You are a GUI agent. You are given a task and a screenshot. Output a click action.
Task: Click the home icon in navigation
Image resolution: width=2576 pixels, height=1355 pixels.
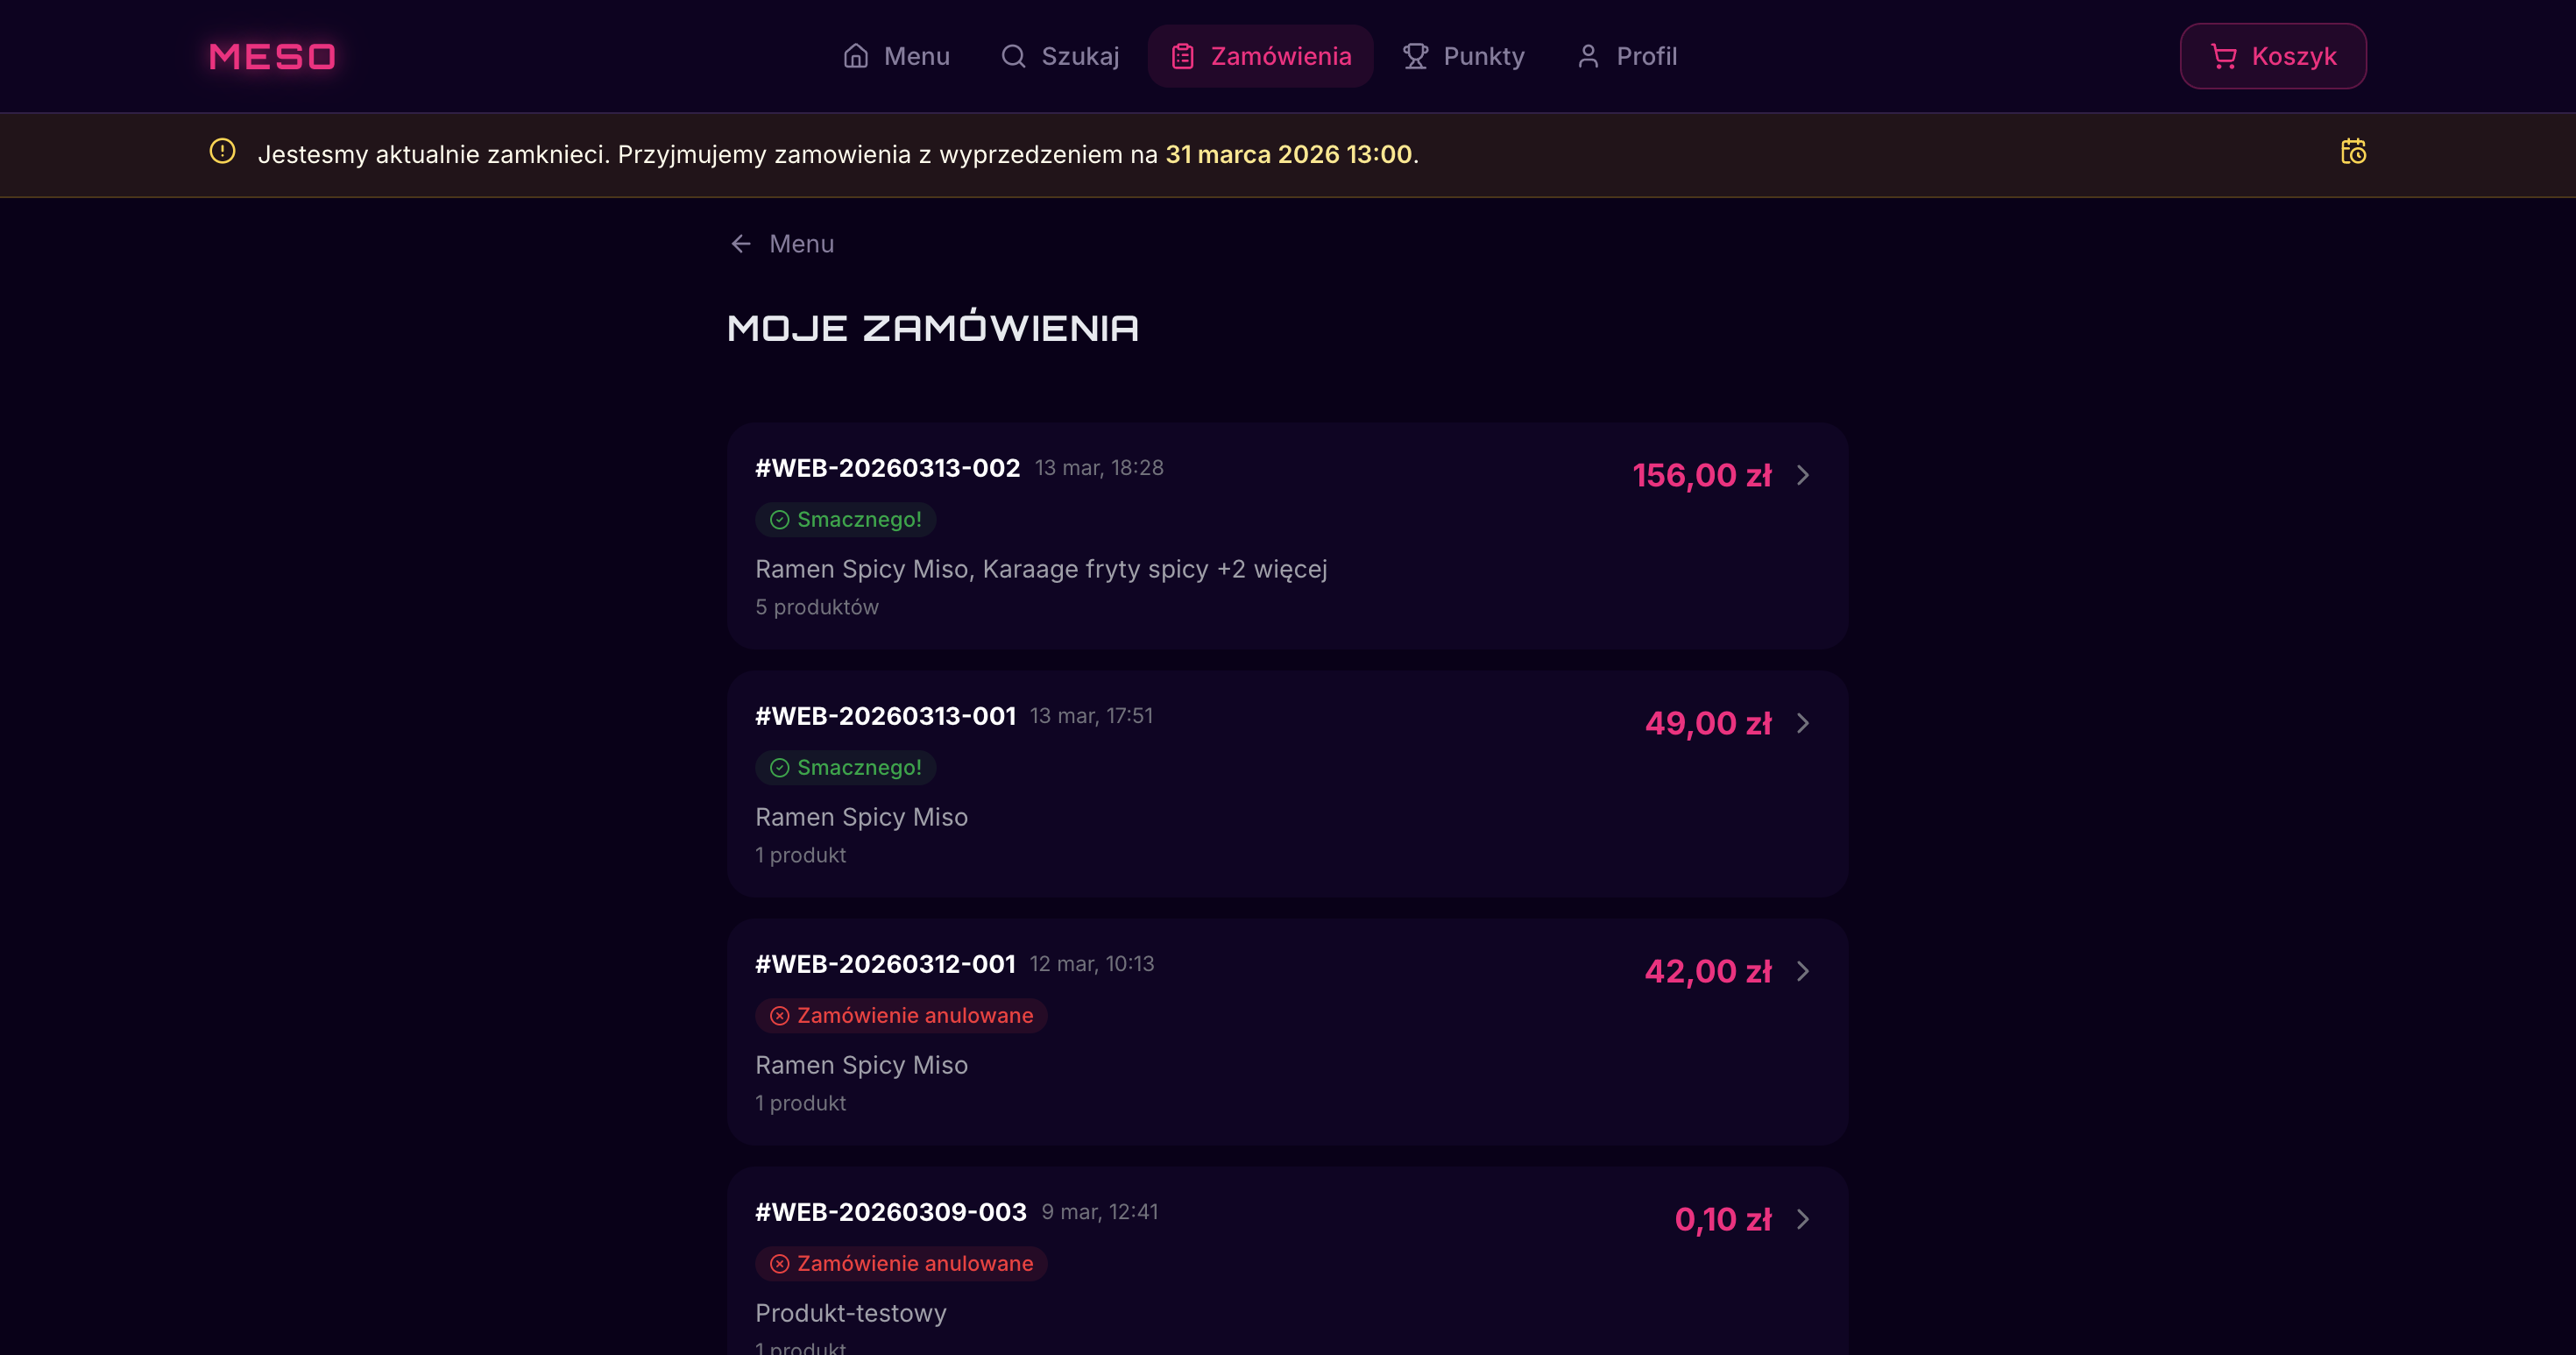856,56
